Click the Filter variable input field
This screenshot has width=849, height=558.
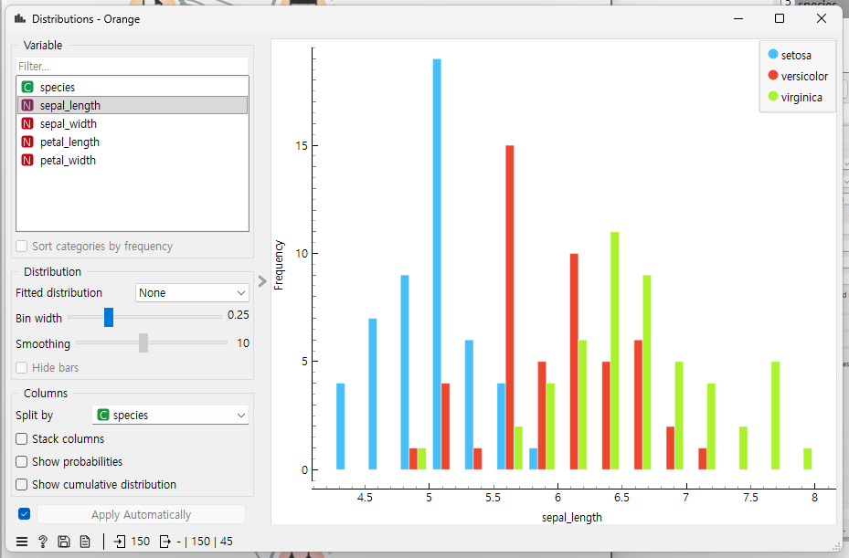[133, 66]
